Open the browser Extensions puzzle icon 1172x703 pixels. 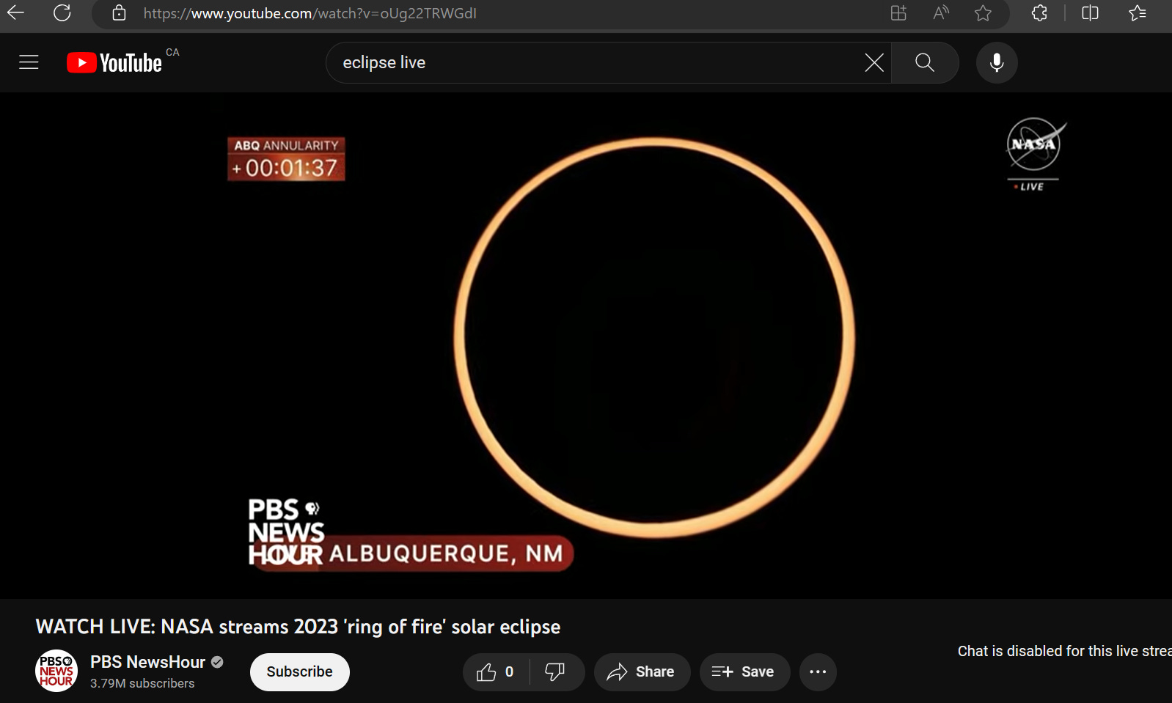coord(1039,12)
